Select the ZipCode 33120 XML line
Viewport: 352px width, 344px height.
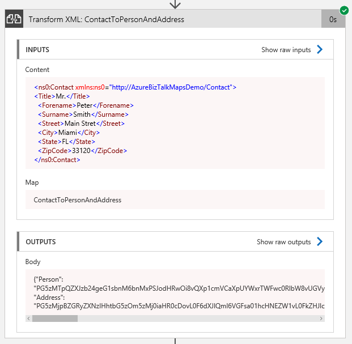(82, 151)
